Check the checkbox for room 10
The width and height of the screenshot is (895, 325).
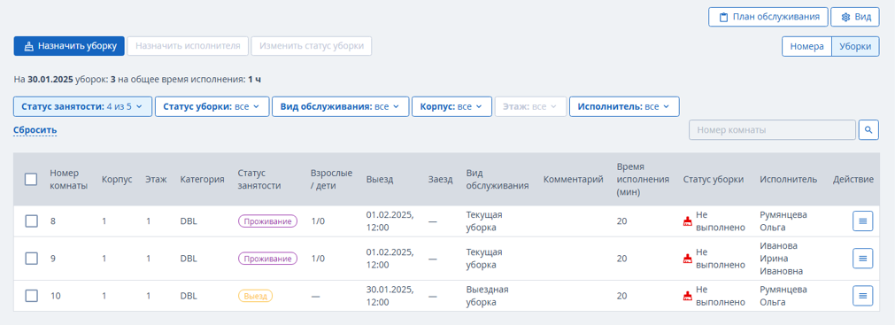tap(31, 296)
